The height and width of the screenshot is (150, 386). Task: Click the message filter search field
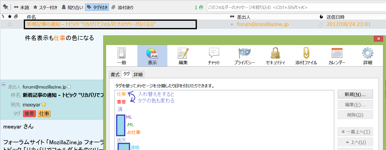pos(295,7)
